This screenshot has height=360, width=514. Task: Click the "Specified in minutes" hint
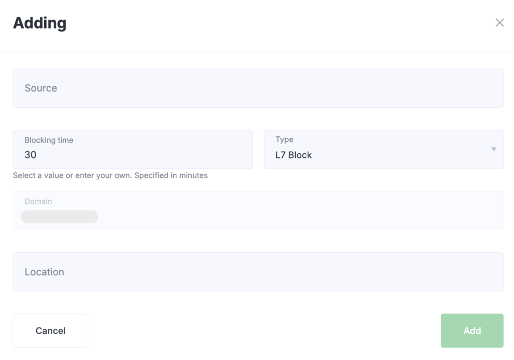point(171,175)
